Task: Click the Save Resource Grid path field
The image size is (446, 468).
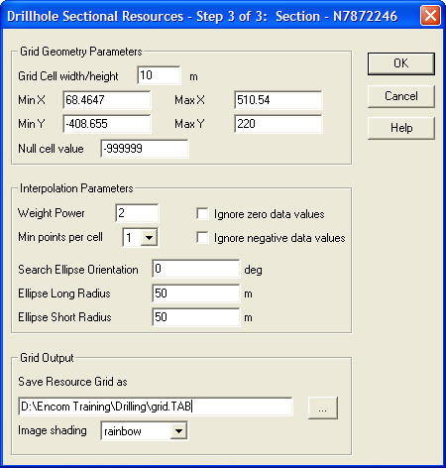Action: [x=156, y=407]
